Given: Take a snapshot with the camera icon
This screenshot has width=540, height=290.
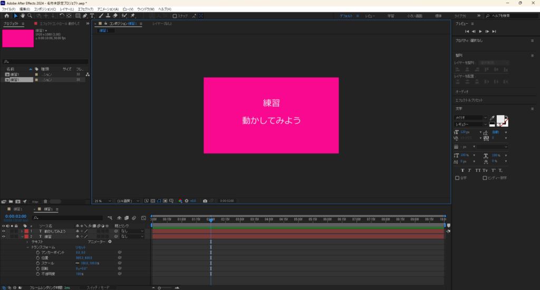Looking at the screenshot, I should click(x=205, y=201).
